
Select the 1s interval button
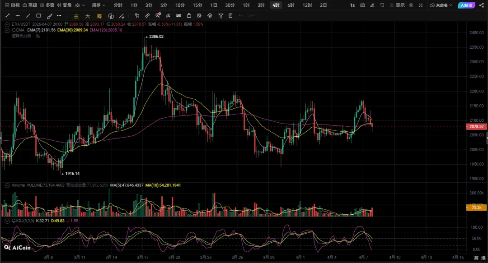[x=352, y=5]
